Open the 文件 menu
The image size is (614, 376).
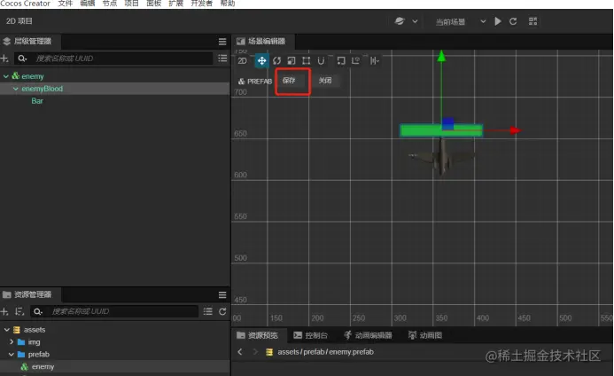(x=66, y=4)
